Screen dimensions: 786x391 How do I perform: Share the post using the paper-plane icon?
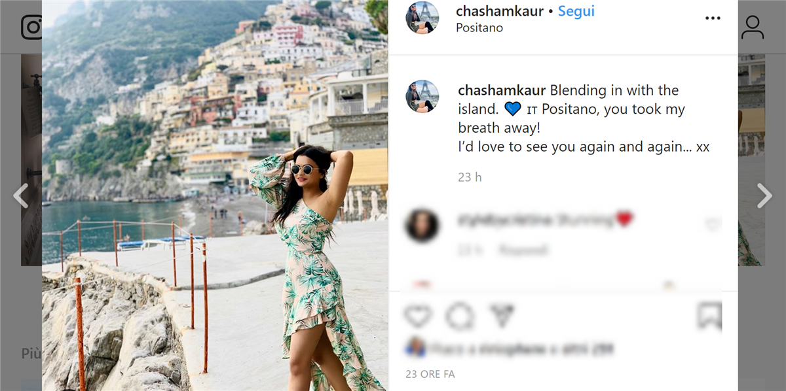pos(502,316)
